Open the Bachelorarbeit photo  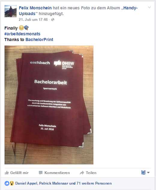[49, 105]
